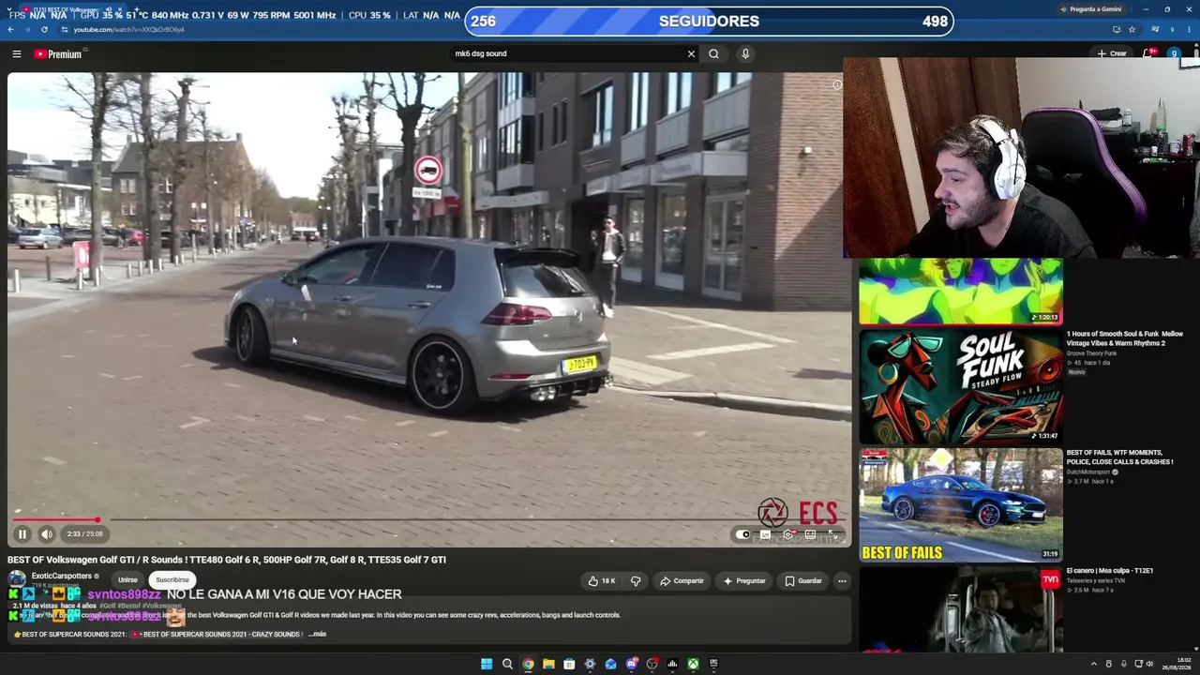Open taskbar clock showing 18:02
1200x675 pixels.
1177,664
